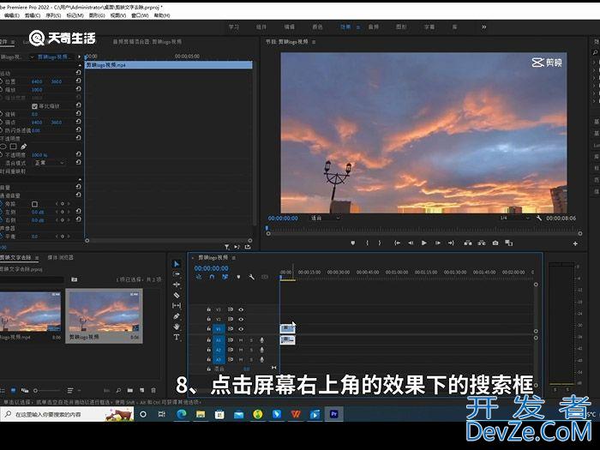The image size is (600, 450).
Task: Click the Lift button
Action: pyautogui.click(x=468, y=243)
